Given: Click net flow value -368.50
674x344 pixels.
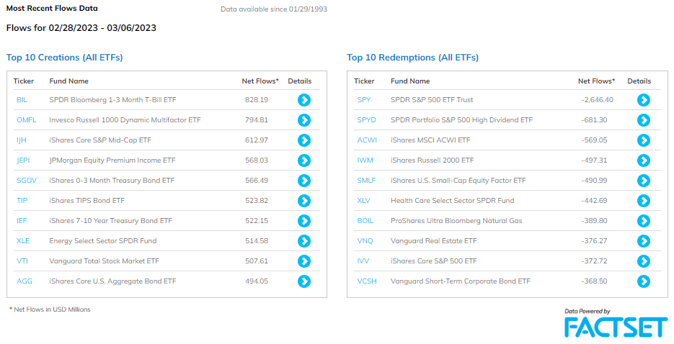Looking at the screenshot, I should (594, 281).
